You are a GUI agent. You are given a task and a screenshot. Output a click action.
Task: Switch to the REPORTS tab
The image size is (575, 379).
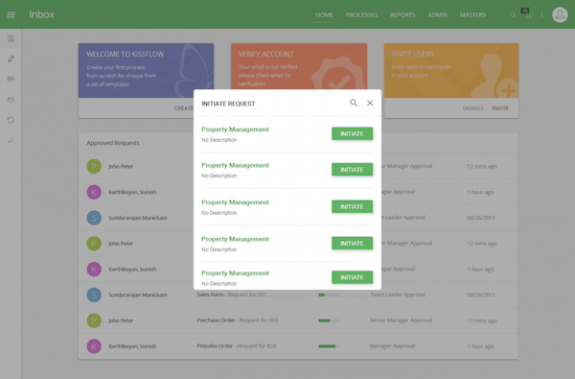pyautogui.click(x=402, y=15)
